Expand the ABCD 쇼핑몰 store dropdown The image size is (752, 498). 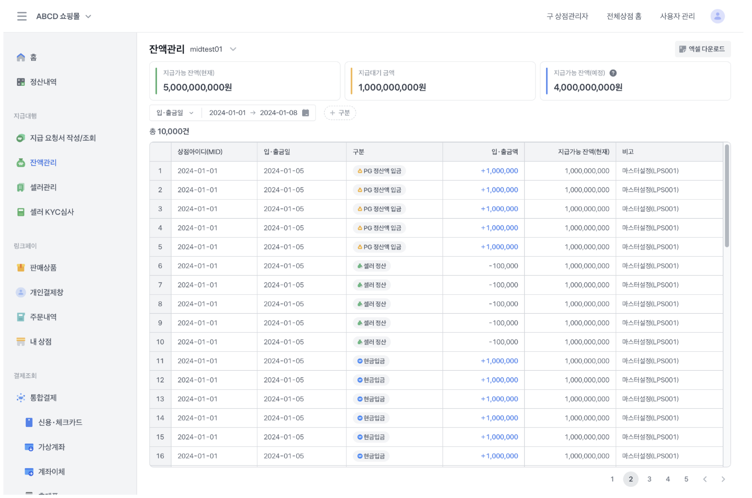[88, 17]
